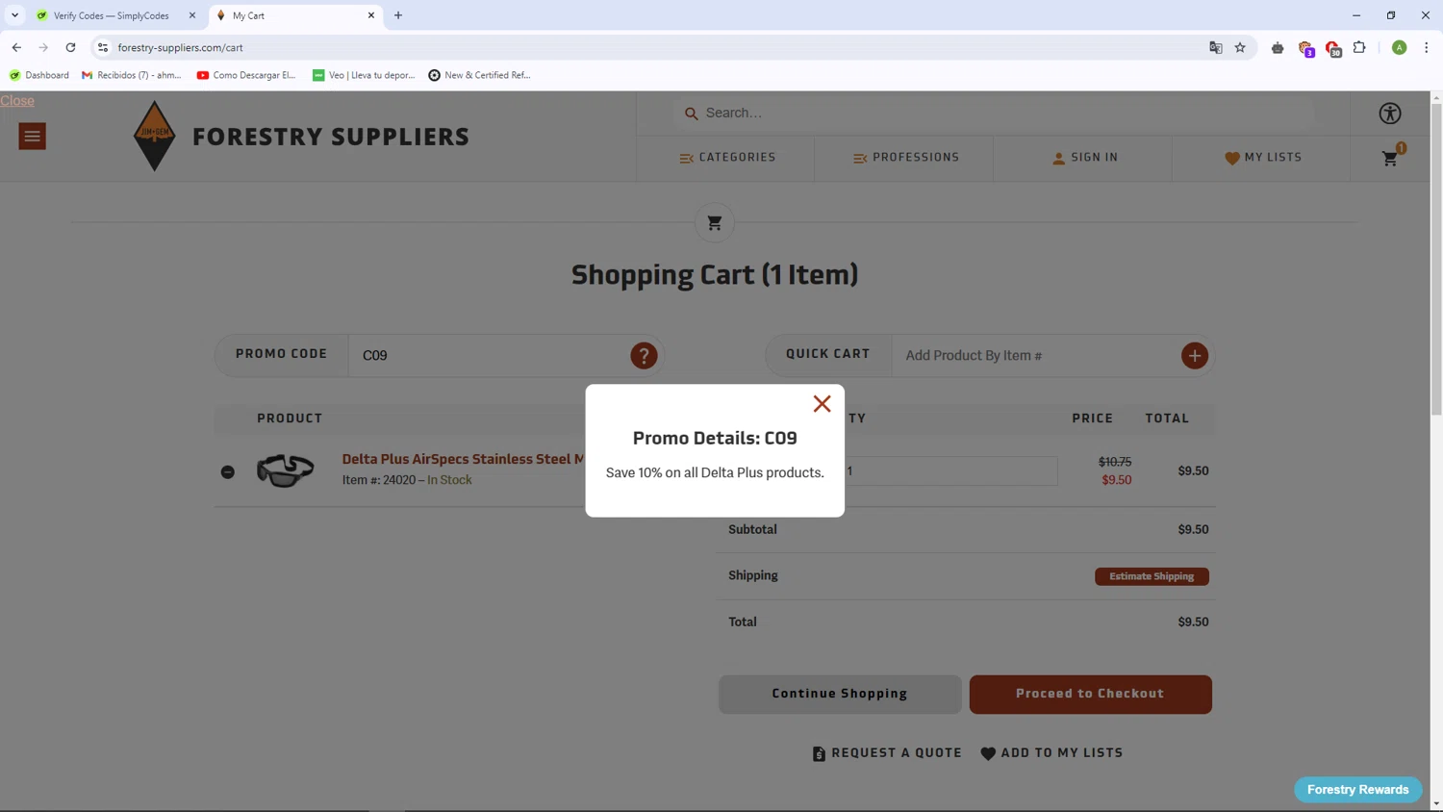Open the Forestry Rewards button

coord(1357,790)
